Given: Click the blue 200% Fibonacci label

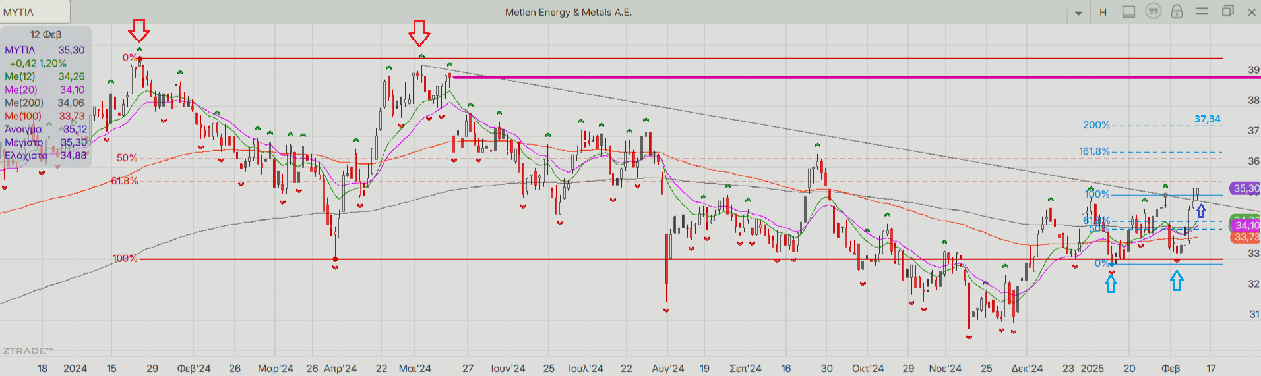Looking at the screenshot, I should pos(1096,125).
